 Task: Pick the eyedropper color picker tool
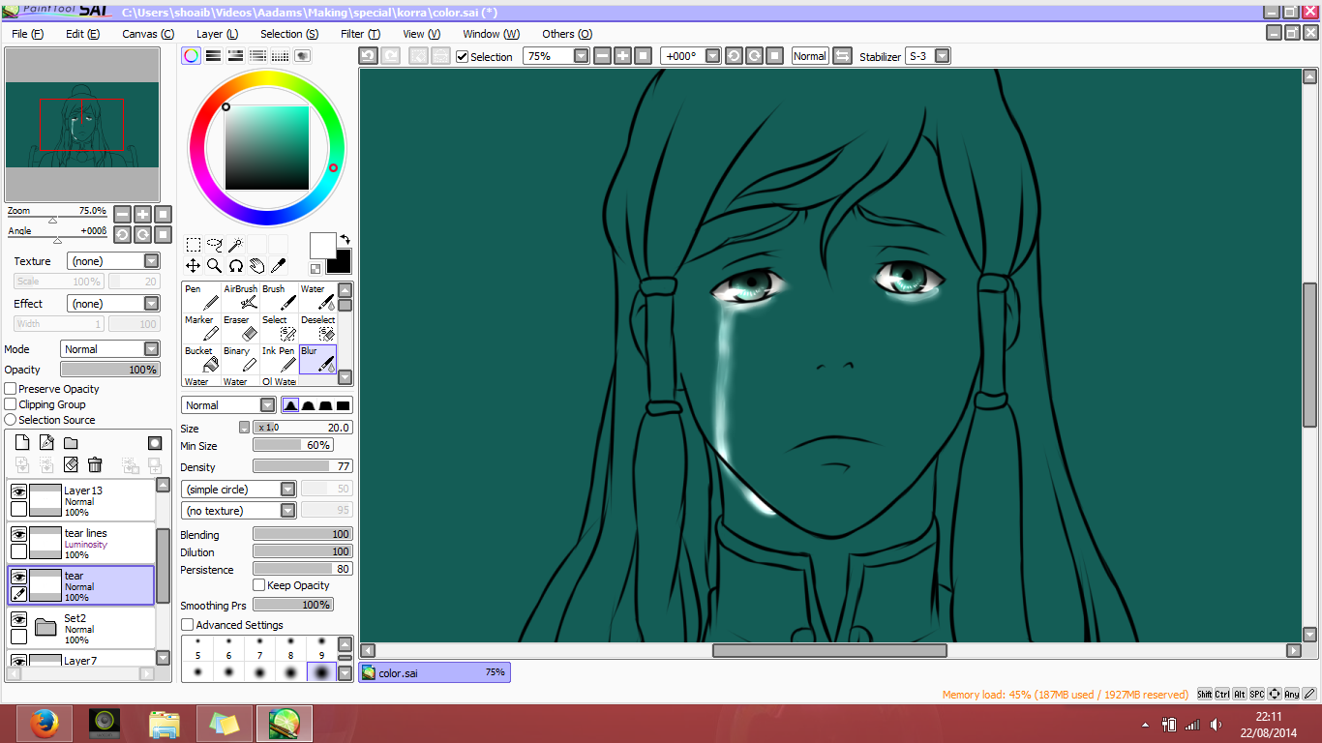click(278, 266)
